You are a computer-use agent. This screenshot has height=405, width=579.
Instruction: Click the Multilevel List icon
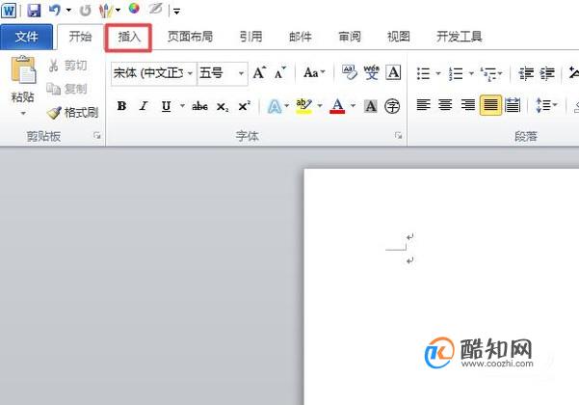click(488, 74)
